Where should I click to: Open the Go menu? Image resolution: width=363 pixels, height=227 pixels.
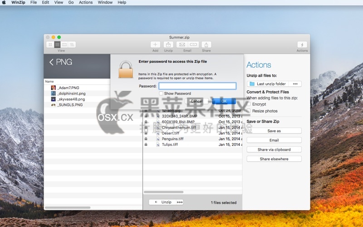(71, 2)
